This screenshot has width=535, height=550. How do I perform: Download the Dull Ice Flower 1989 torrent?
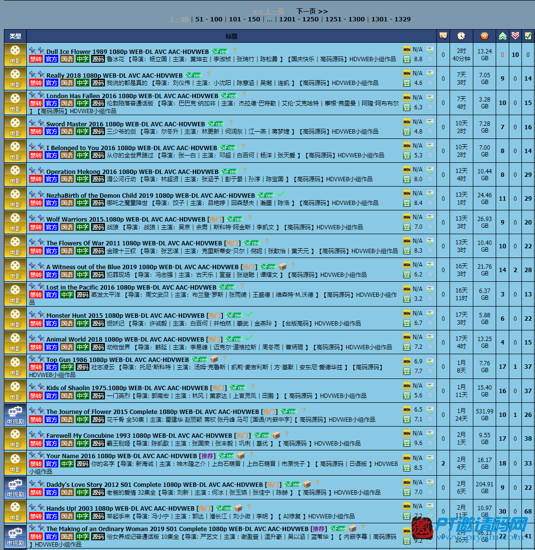pos(430,50)
